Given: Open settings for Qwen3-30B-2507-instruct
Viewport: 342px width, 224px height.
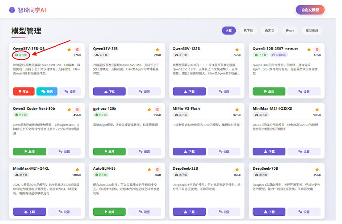Looking at the screenshot, I should click(304, 91).
